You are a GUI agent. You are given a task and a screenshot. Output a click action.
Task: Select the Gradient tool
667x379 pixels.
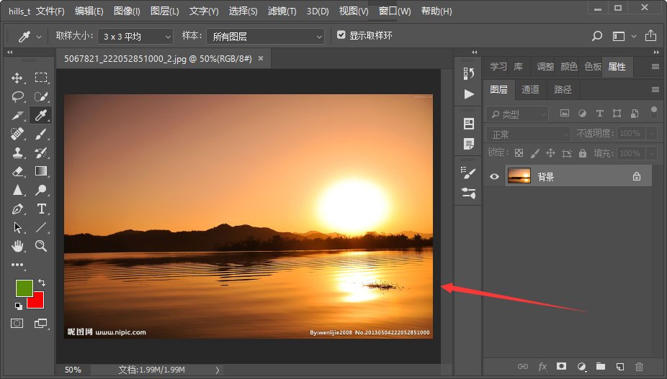coord(41,171)
